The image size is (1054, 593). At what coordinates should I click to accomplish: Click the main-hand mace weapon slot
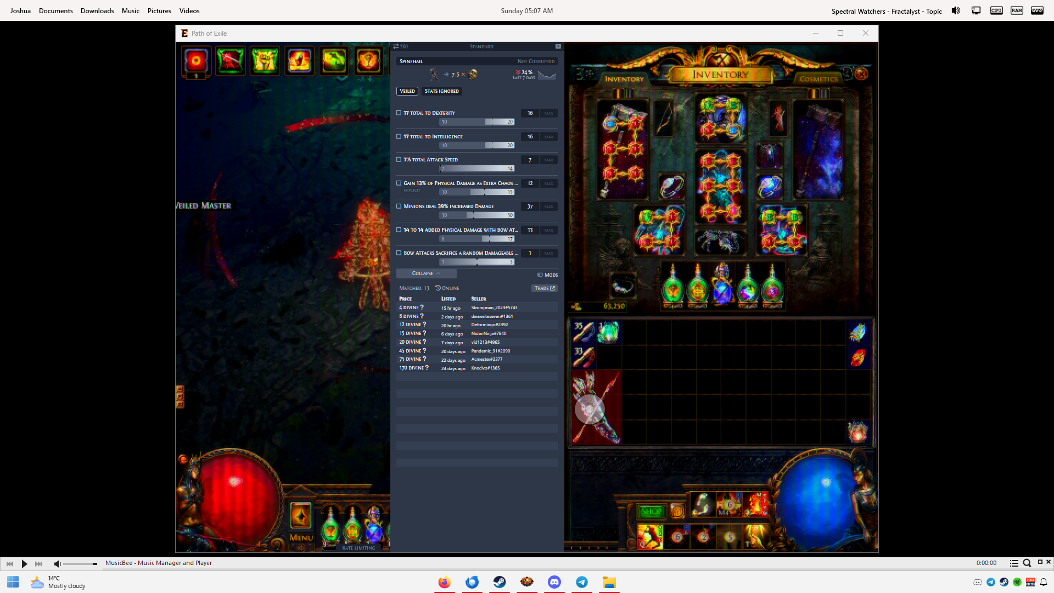pos(623,149)
